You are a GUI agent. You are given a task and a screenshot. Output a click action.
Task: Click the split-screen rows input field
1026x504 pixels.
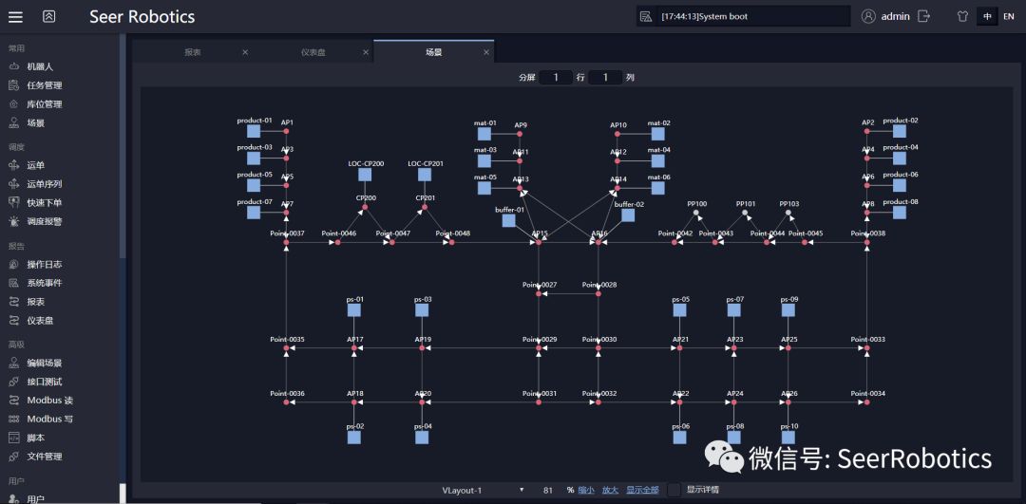556,77
